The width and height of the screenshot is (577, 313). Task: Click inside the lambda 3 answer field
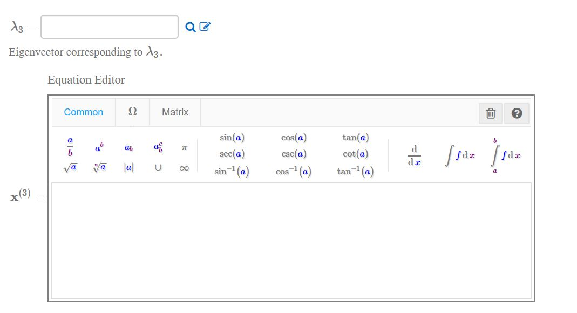pyautogui.click(x=109, y=25)
